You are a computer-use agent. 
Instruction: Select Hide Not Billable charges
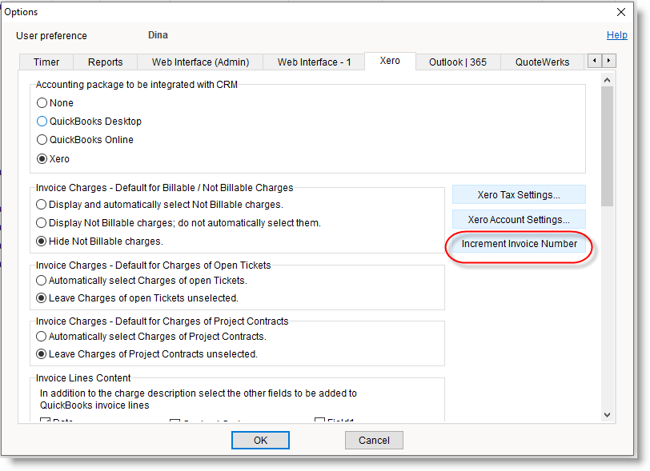click(41, 241)
